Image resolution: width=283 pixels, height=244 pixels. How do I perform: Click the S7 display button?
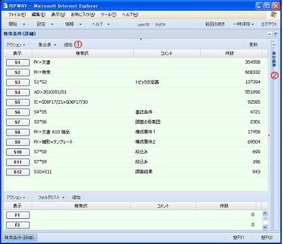coord(18,122)
